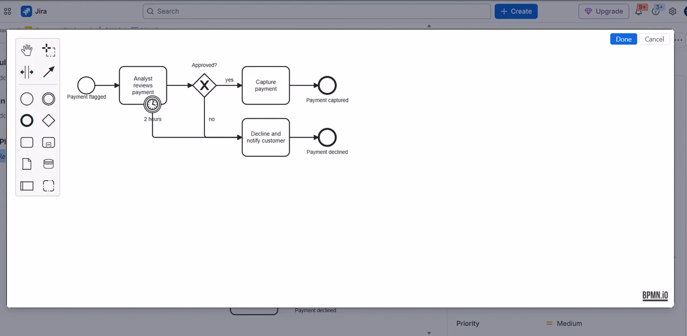Create a data object from palette

tap(27, 164)
